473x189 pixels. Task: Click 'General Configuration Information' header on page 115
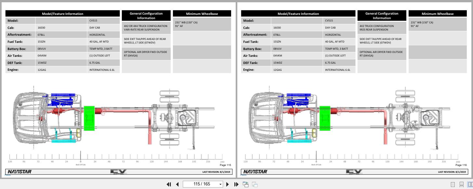point(146,16)
